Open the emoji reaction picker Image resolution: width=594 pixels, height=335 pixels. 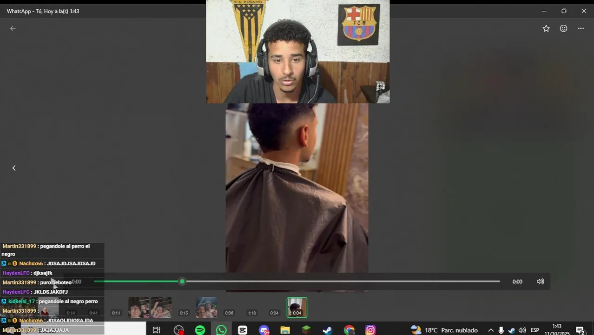coord(563,28)
